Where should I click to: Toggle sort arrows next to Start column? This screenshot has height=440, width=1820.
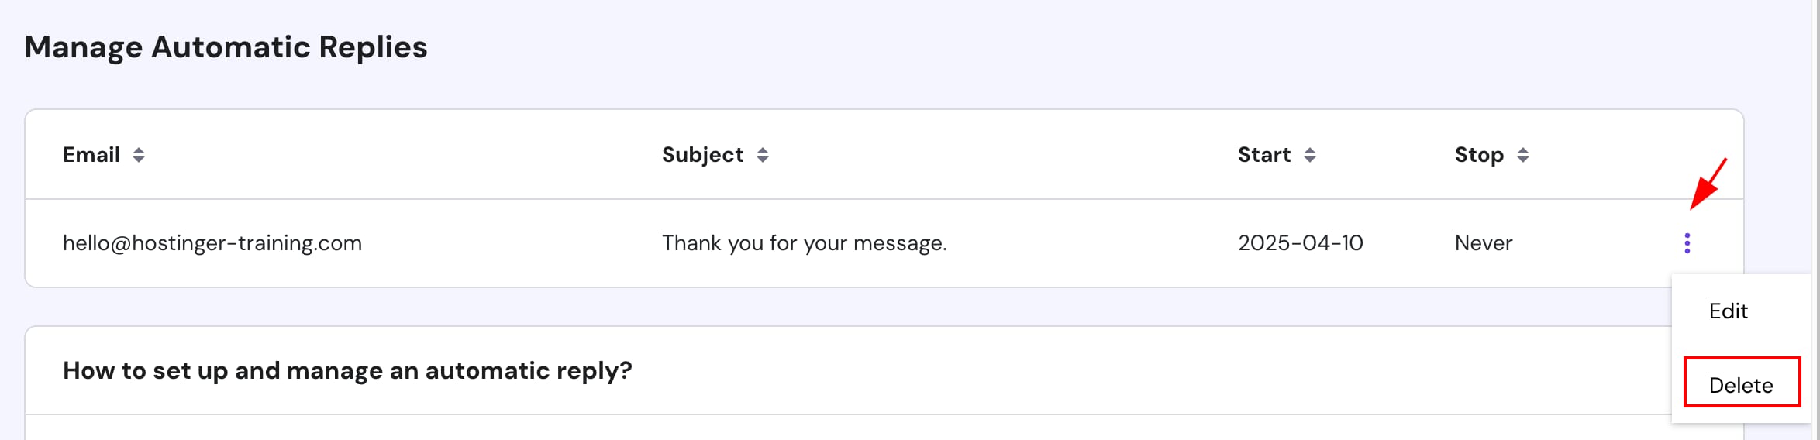(x=1310, y=155)
